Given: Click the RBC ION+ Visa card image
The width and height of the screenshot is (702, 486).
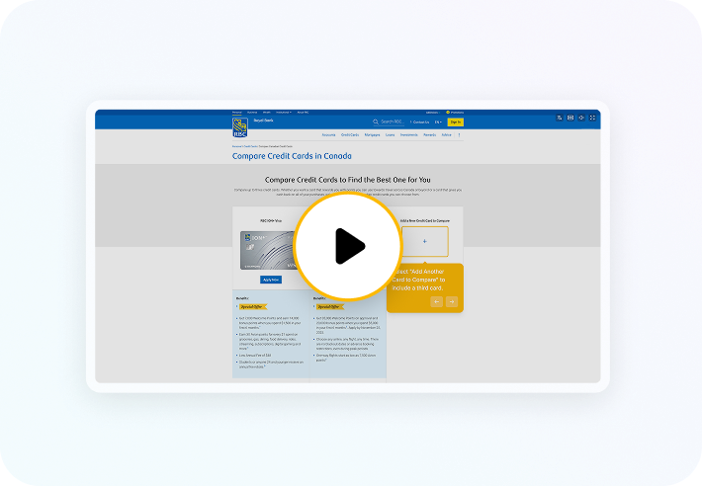Looking at the screenshot, I should (269, 250).
